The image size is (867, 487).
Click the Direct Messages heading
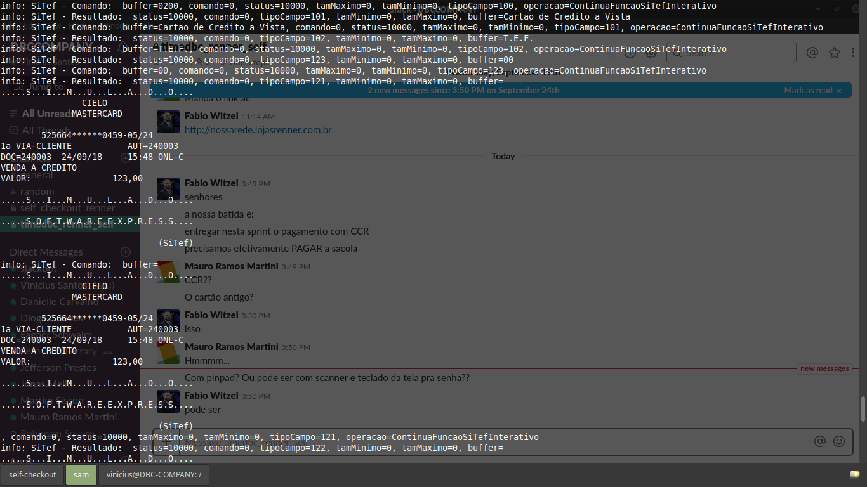(x=46, y=252)
